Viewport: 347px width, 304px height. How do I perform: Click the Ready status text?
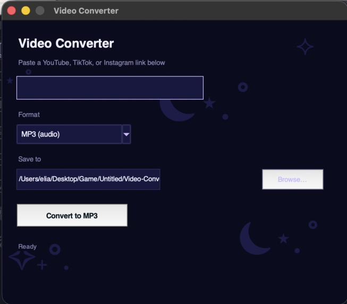[x=28, y=246]
